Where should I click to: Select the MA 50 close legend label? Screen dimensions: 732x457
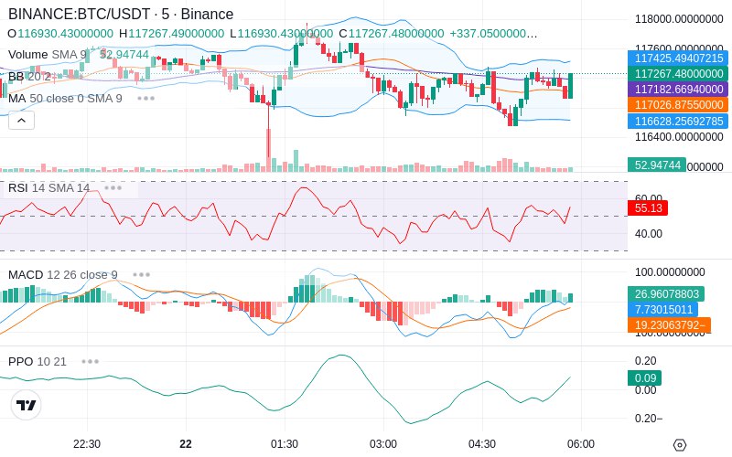65,99
